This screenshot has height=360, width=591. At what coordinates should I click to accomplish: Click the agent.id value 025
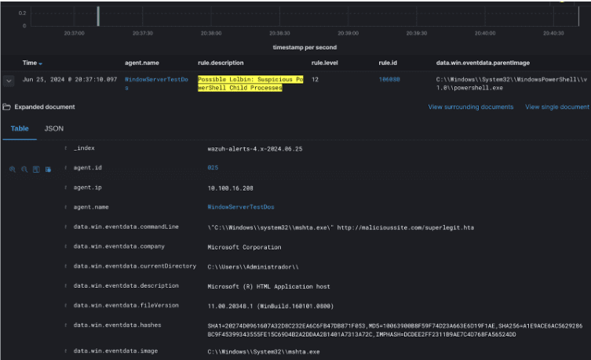pos(213,168)
